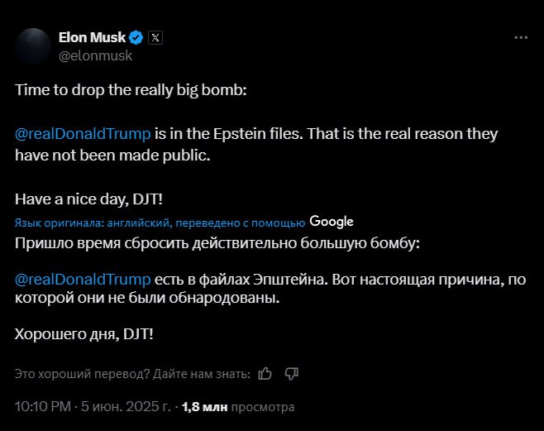Rate translation with thumbs up icon
Screen dimensions: 544x431
(265, 373)
